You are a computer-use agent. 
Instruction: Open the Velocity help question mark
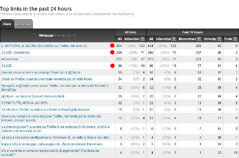(x=219, y=39)
